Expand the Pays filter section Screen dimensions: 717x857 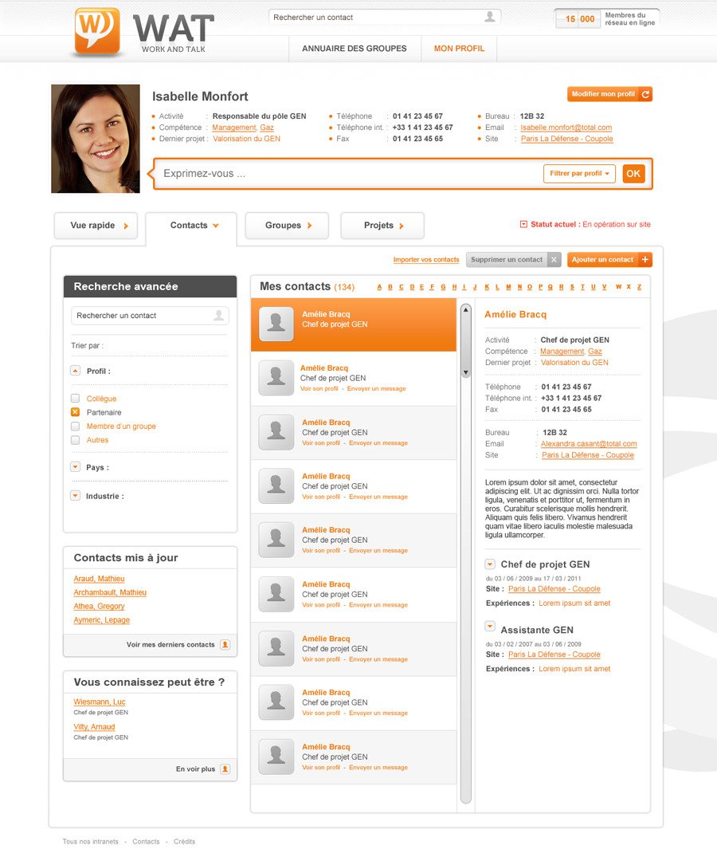75,467
